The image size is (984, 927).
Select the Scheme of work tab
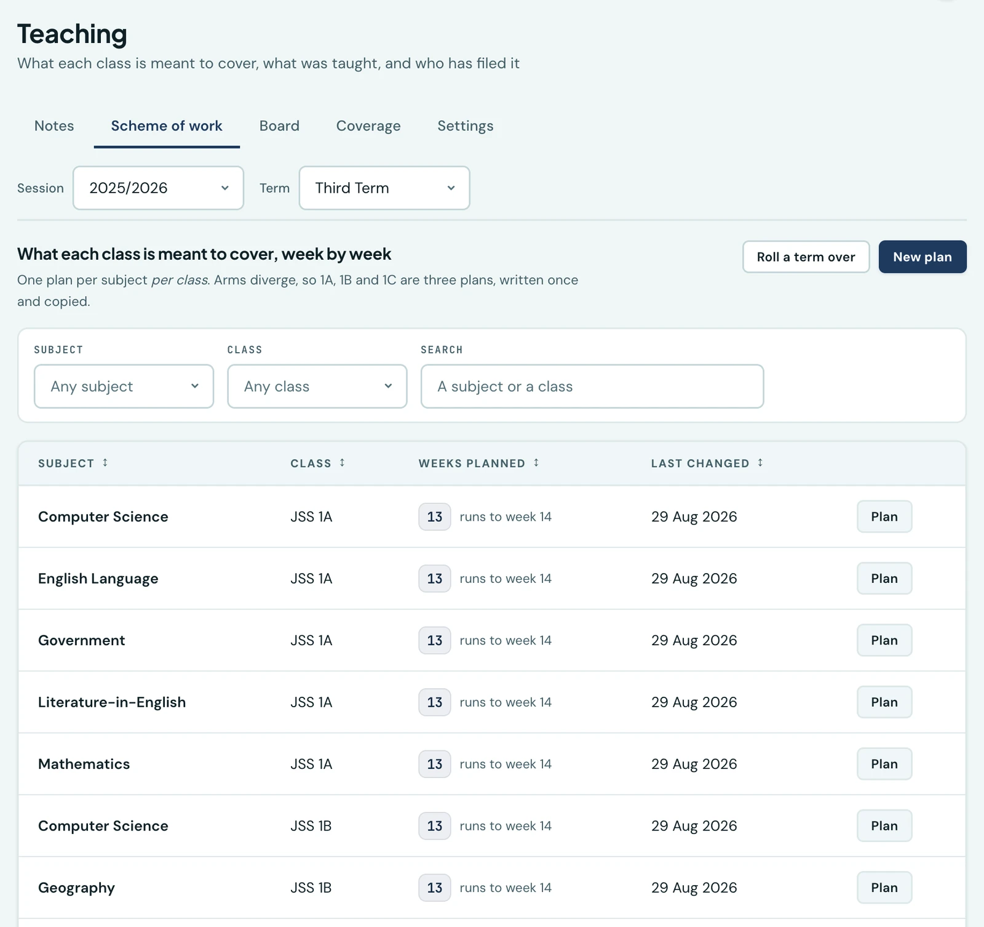[x=167, y=126]
